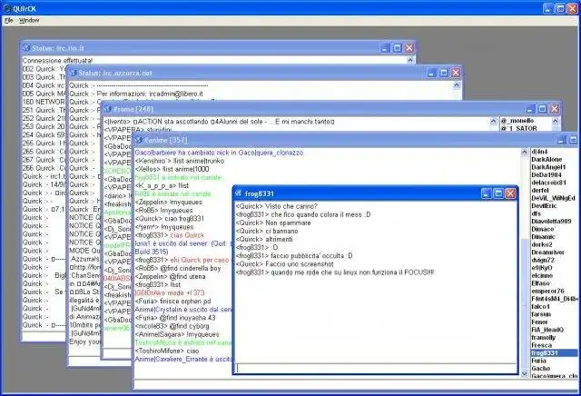581x396 pixels.
Task: Select nick dvign72 in the user list
Action: point(543,261)
